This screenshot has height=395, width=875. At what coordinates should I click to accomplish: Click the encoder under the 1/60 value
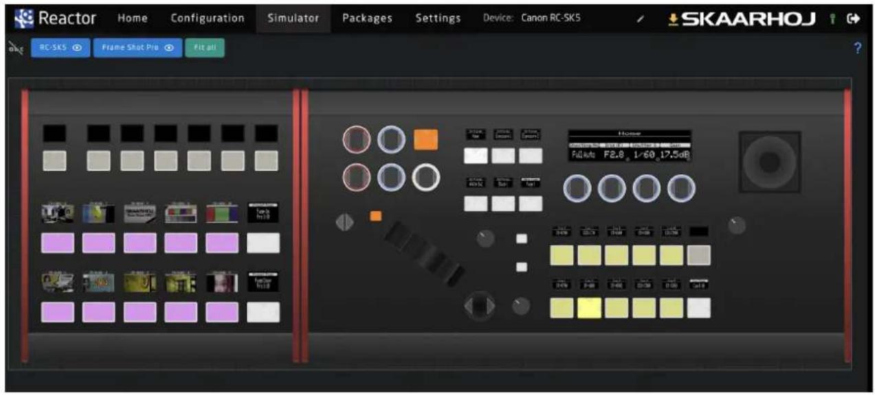(646, 189)
